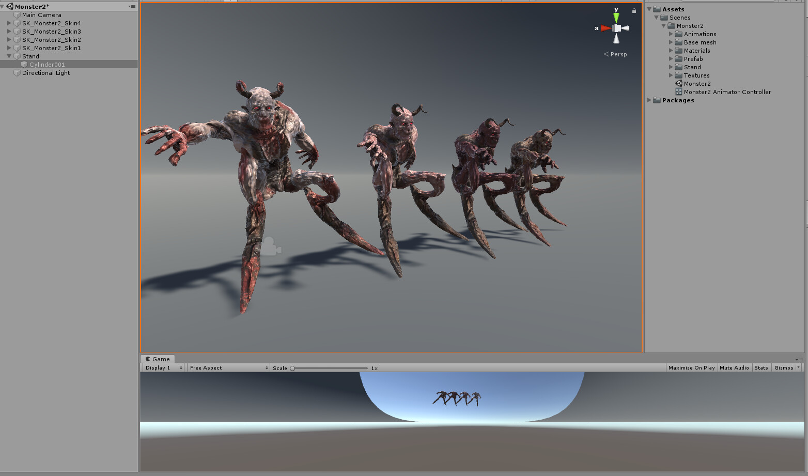
Task: Click the Maximize On Play button
Action: coord(691,367)
